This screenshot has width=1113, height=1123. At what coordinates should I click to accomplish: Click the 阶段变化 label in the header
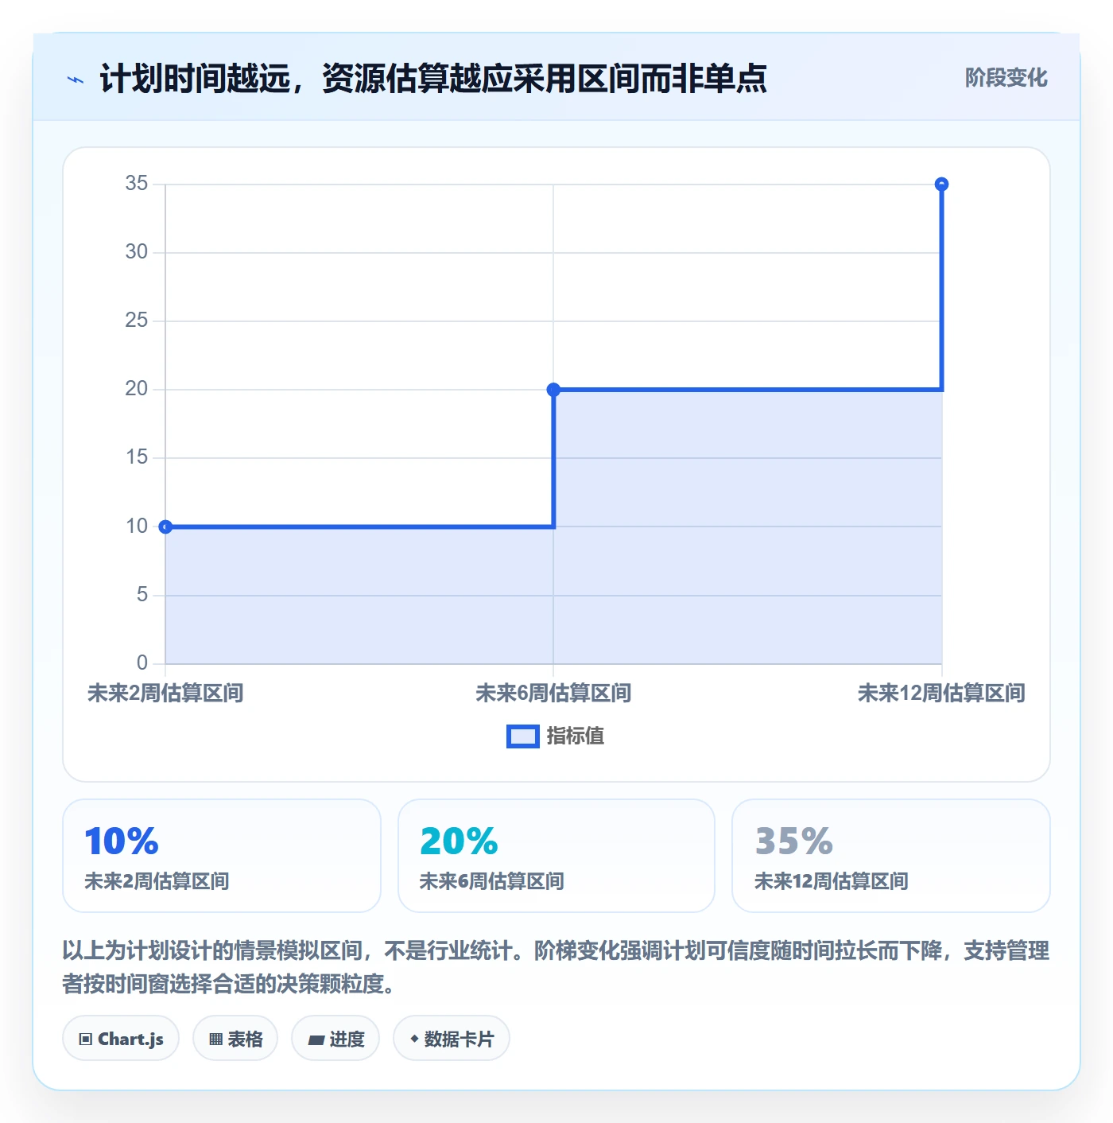[x=1006, y=78]
